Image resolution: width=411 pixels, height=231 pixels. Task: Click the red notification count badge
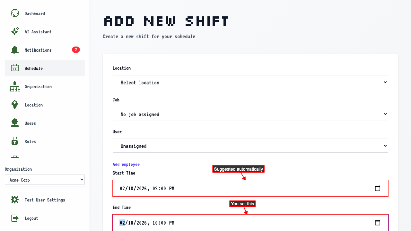tap(76, 50)
